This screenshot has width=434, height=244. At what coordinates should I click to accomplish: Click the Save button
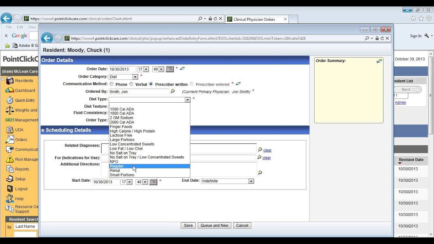tap(188, 225)
